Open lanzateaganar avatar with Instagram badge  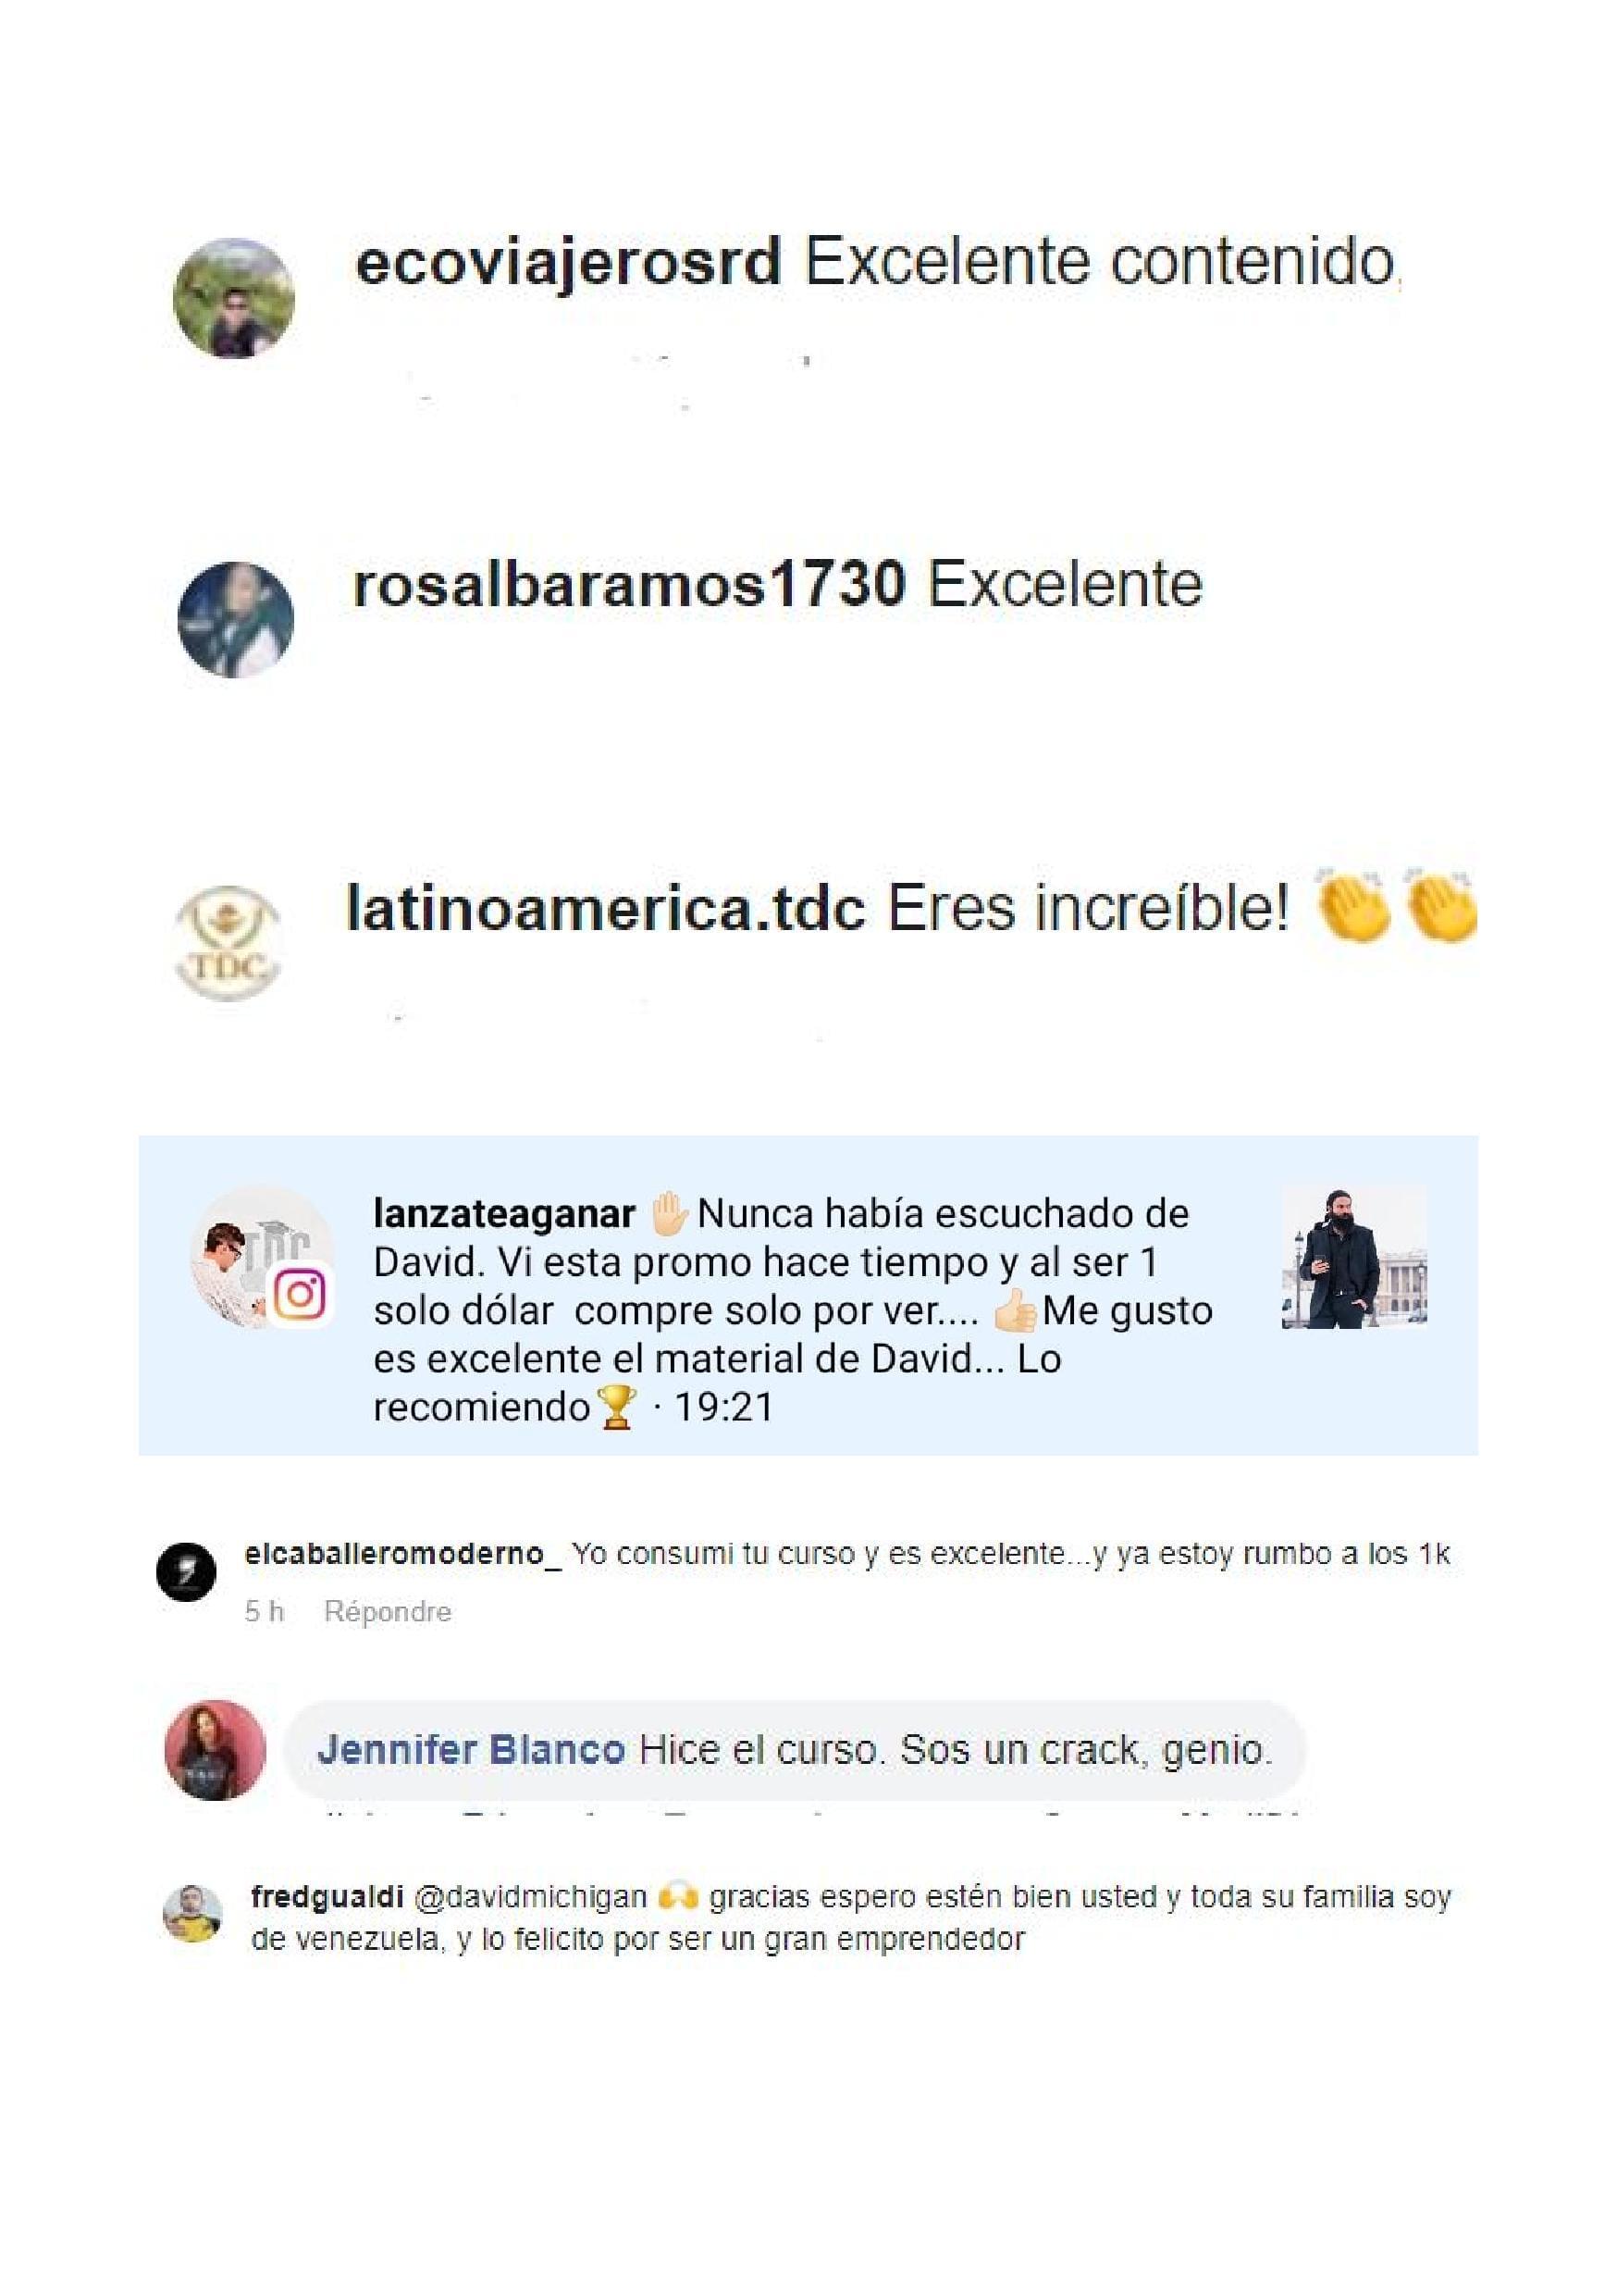pos(262,1257)
